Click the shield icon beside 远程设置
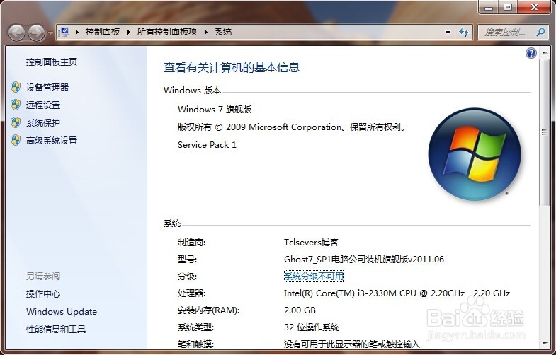 pos(16,105)
